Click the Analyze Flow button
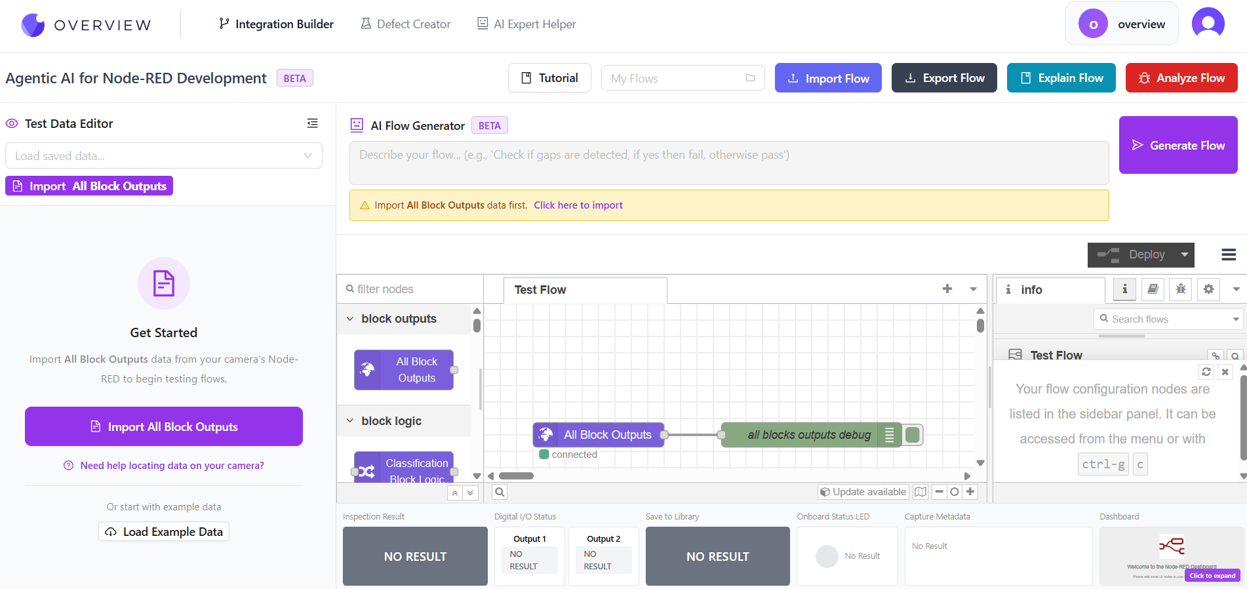Screen dimensions: 1247x589 click(1181, 78)
